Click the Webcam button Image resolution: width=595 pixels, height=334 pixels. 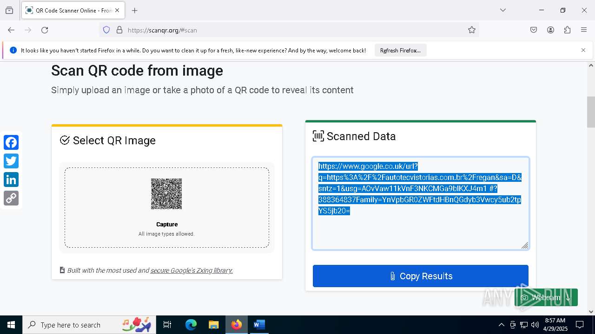click(546, 297)
